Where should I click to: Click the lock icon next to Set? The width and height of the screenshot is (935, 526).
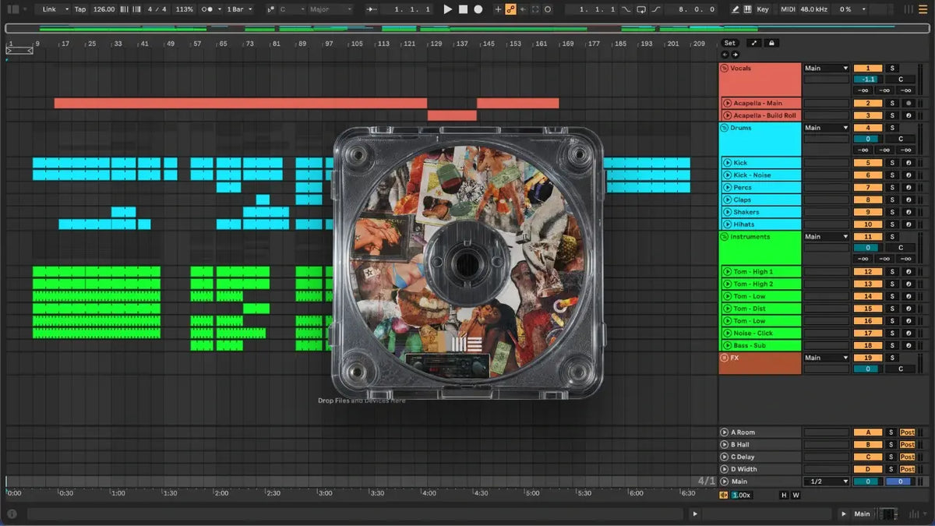[x=771, y=43]
